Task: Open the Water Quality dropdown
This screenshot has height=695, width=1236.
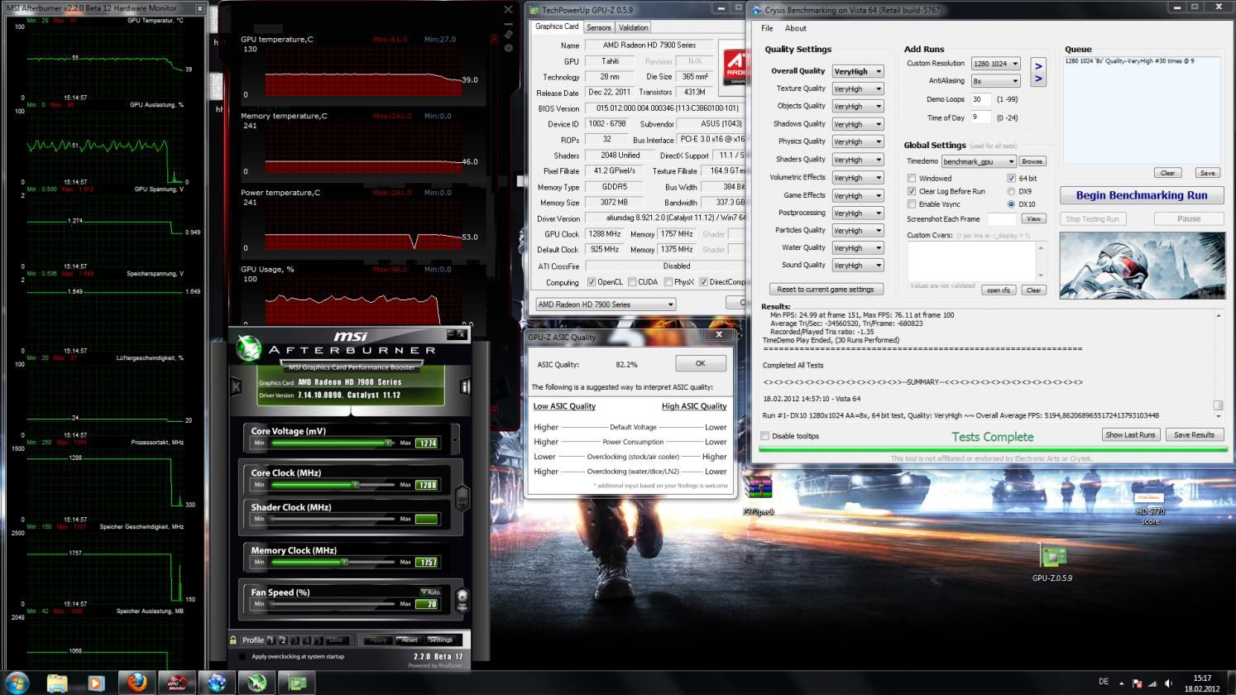Action: click(857, 247)
